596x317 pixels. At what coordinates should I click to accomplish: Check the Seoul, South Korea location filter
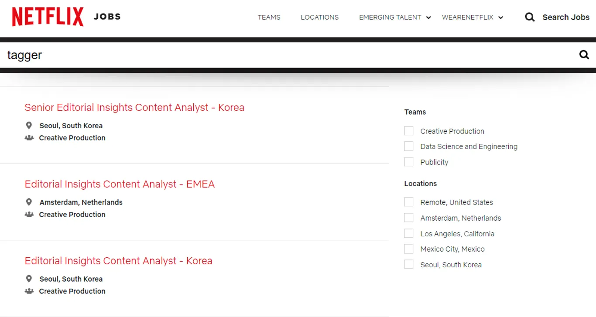pyautogui.click(x=408, y=264)
